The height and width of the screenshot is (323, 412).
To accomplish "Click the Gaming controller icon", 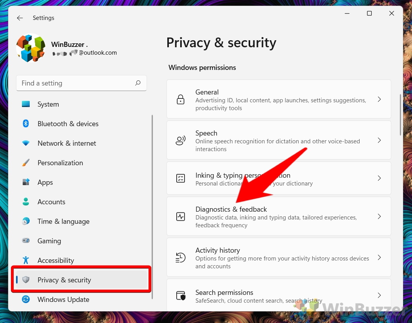I will (26, 241).
